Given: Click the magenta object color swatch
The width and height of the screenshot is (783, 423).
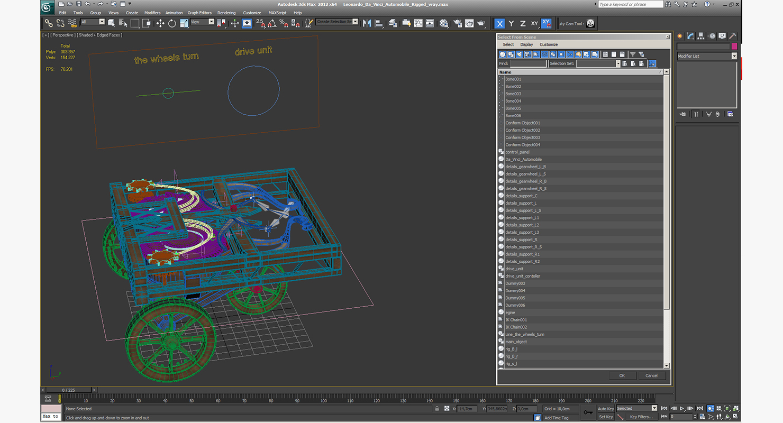Looking at the screenshot, I should point(734,47).
